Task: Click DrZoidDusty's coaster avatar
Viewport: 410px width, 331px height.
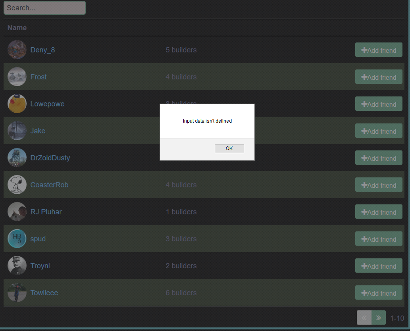Action: point(17,158)
